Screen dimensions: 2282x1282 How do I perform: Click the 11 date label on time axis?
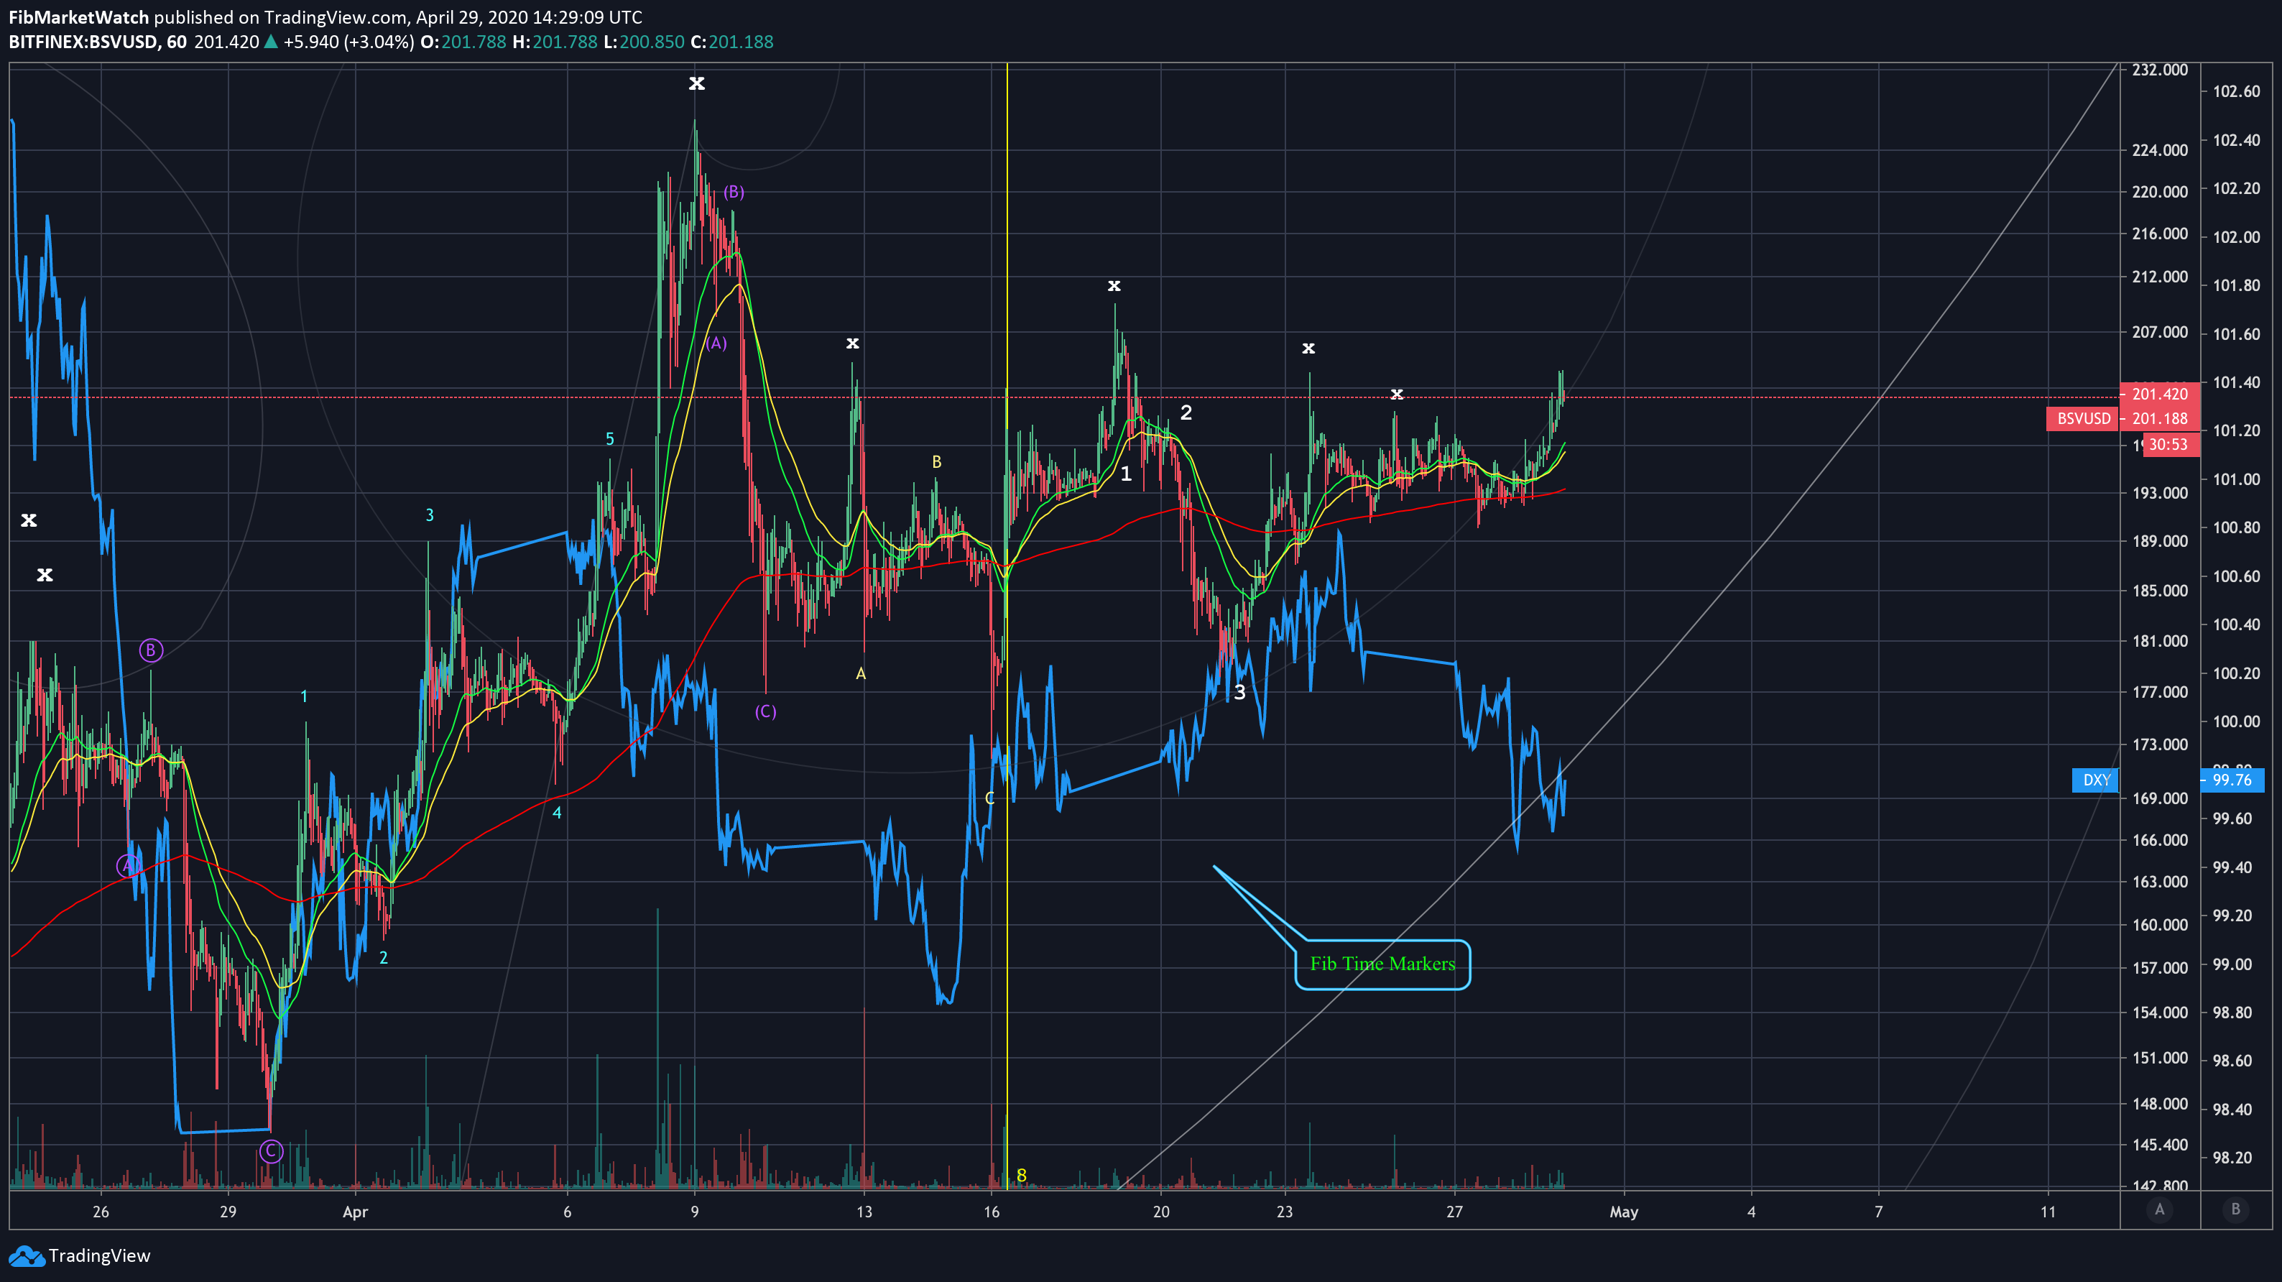pyautogui.click(x=2048, y=1212)
